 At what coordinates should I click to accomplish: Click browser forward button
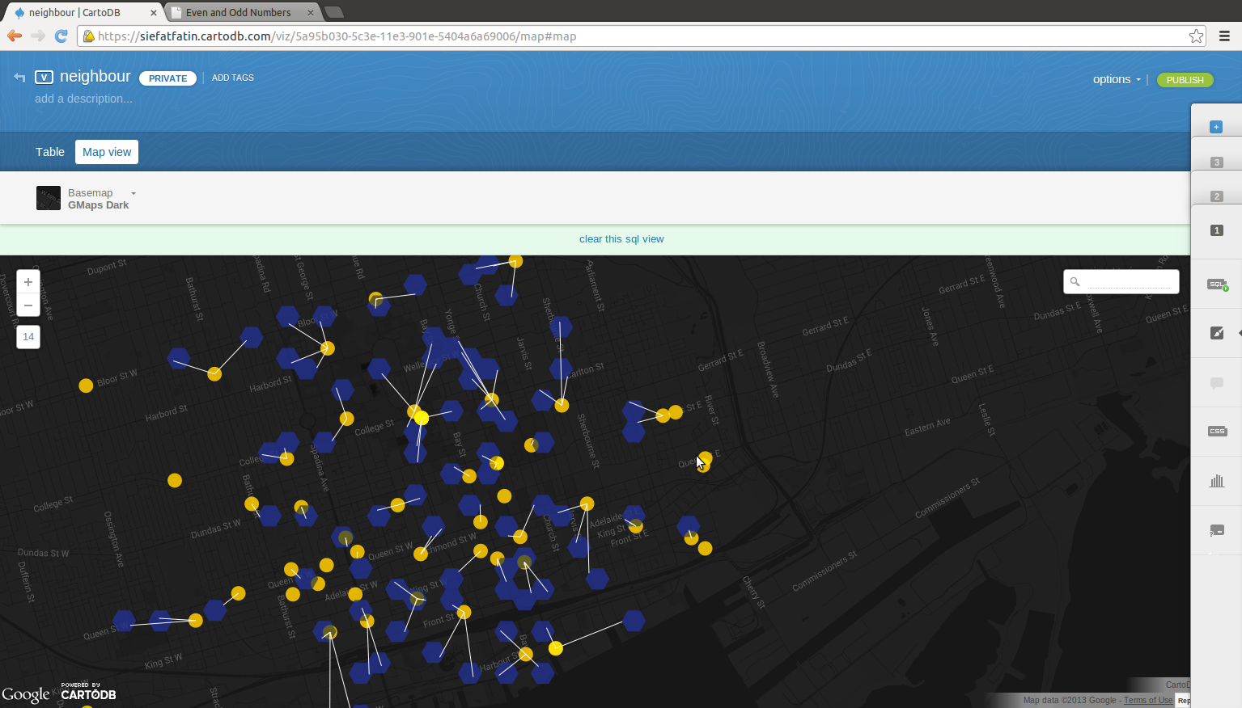(x=38, y=36)
